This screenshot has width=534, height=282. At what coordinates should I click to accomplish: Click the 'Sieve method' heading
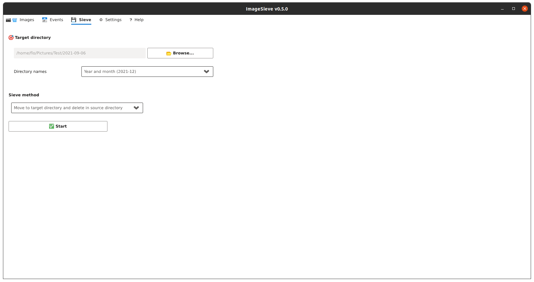pos(24,95)
